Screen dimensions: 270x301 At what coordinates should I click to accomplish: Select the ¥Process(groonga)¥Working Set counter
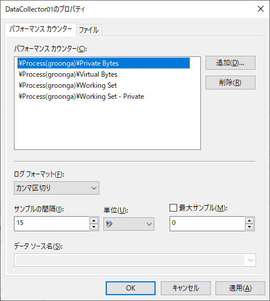point(67,85)
